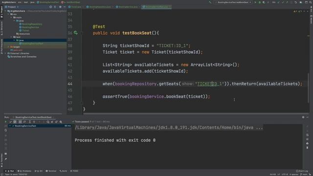The height and width of the screenshot is (176, 313).
Task: Select BookingServiceTest result row in the Run panel
Action: coord(40,126)
